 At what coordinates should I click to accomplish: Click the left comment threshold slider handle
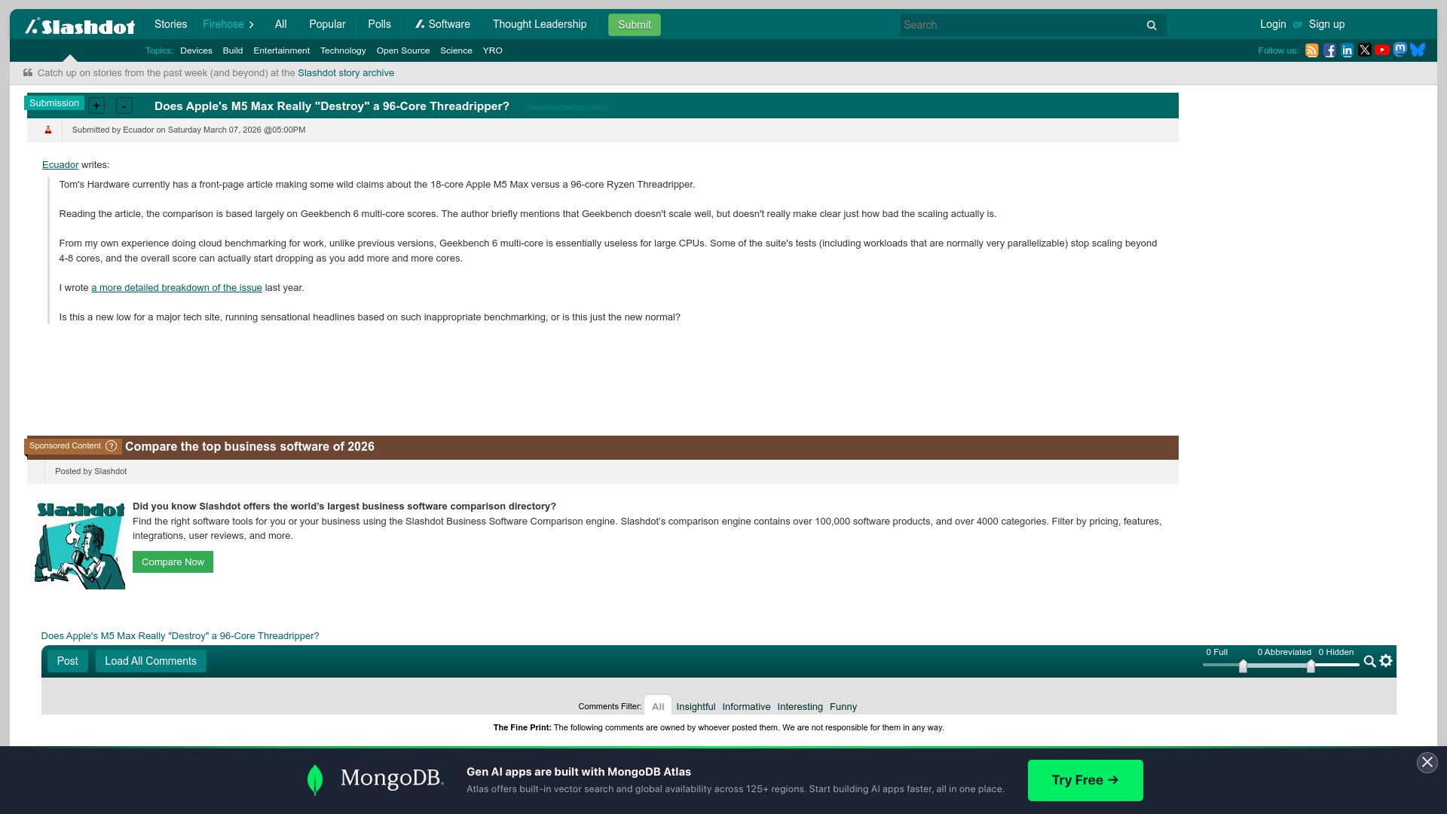pyautogui.click(x=1243, y=666)
